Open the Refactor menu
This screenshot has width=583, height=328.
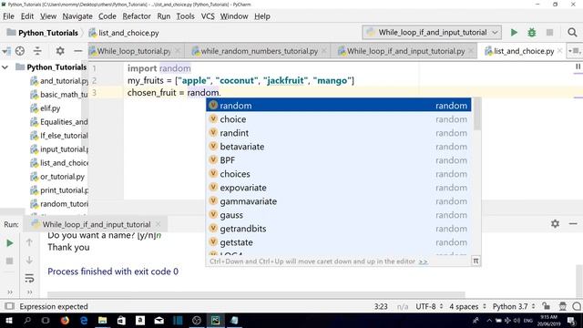pos(137,16)
